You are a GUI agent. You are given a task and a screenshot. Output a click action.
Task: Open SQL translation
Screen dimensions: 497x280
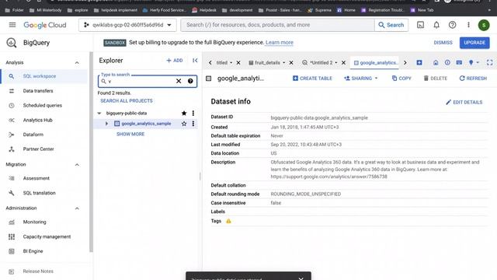click(40, 193)
